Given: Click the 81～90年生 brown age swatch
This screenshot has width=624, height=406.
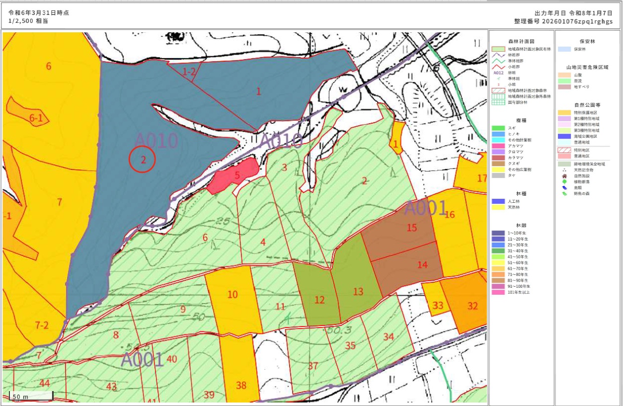Looking at the screenshot, I should [x=498, y=280].
